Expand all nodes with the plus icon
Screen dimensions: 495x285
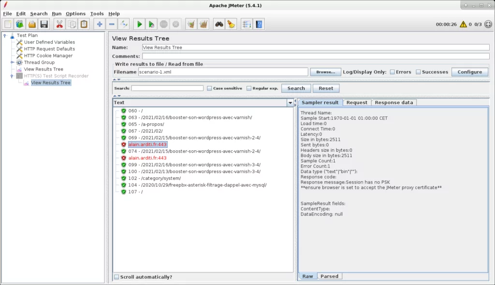click(100, 24)
